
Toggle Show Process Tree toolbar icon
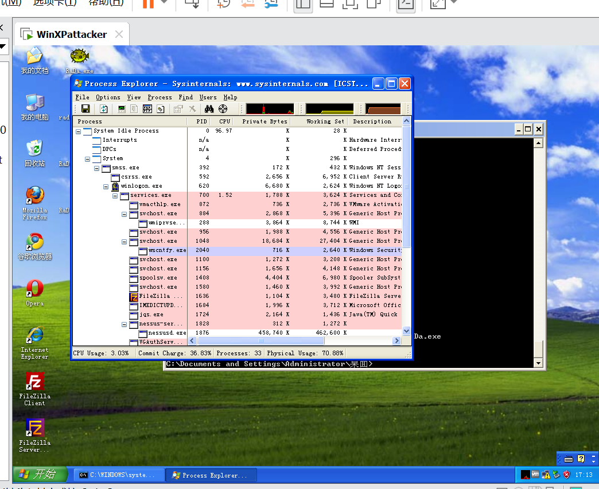pyautogui.click(x=134, y=109)
